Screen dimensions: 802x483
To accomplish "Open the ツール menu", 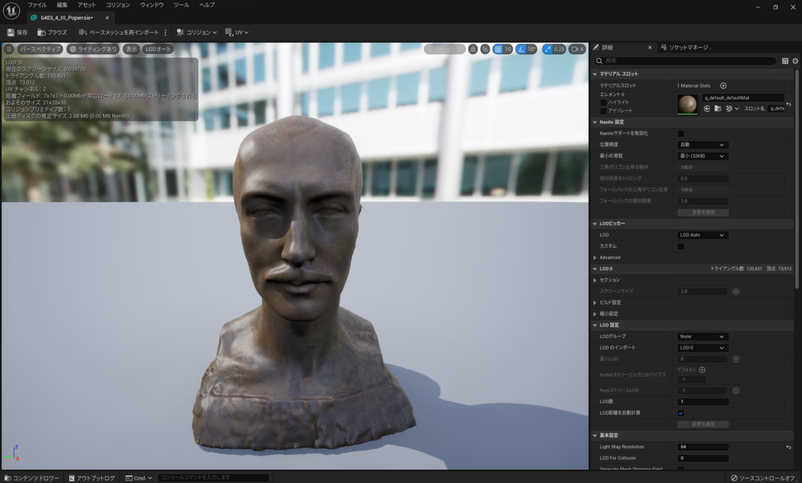I will (x=181, y=5).
